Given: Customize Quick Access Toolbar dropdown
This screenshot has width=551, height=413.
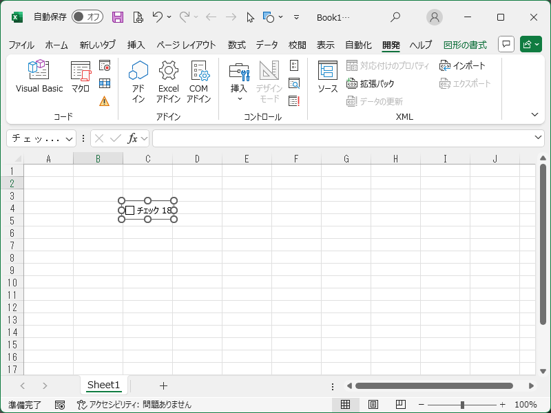Looking at the screenshot, I should coord(297,17).
